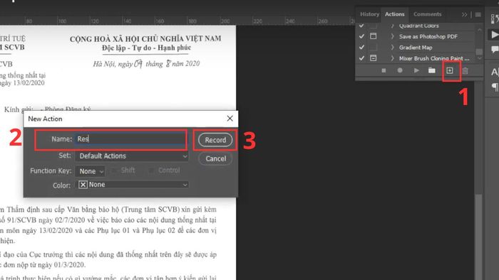Switch to the History tab

click(369, 14)
